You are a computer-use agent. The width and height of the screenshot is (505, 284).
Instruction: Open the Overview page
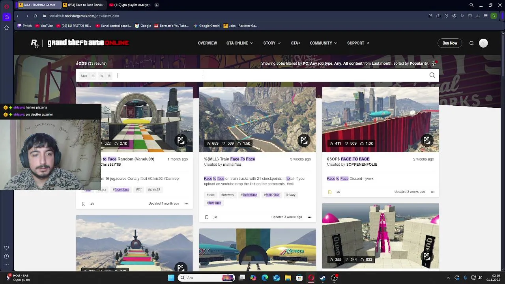point(208,43)
